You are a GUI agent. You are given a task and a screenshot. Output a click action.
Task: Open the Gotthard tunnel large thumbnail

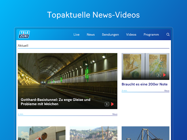click(68, 81)
